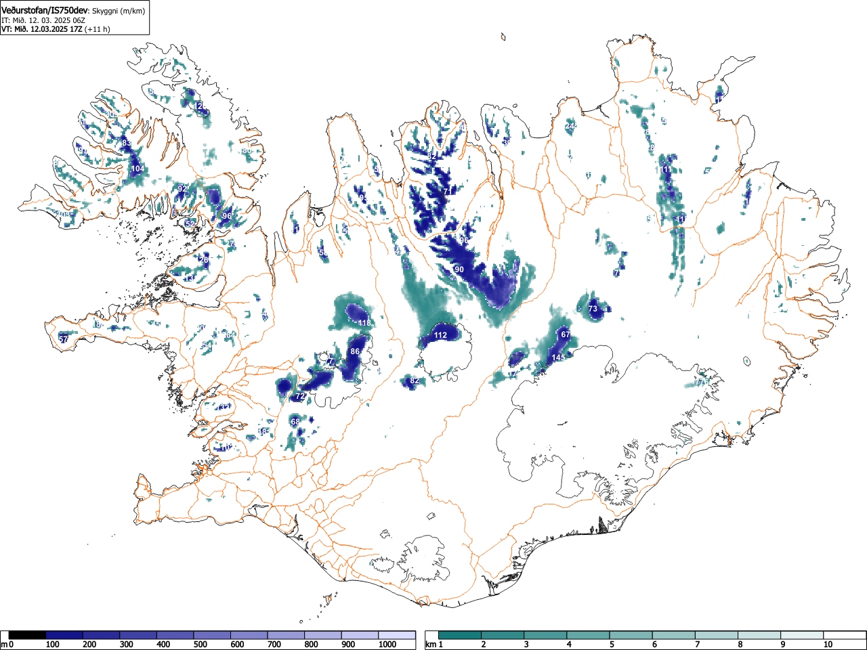Click the 'm' unit label on legend
Image resolution: width=867 pixels, height=650 pixels.
click(4, 645)
